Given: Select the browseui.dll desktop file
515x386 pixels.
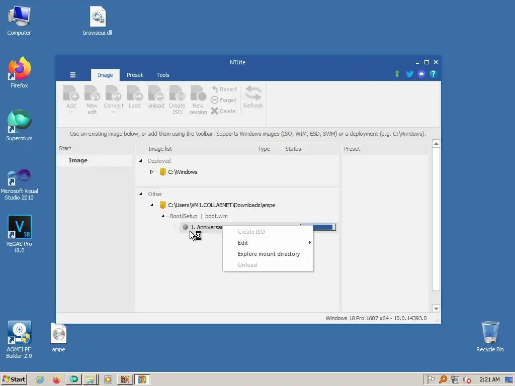Looking at the screenshot, I should tap(98, 21).
